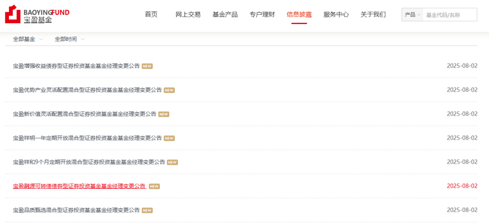Expand the 全部基金 filter dropdown
489x223 pixels.
click(28, 39)
